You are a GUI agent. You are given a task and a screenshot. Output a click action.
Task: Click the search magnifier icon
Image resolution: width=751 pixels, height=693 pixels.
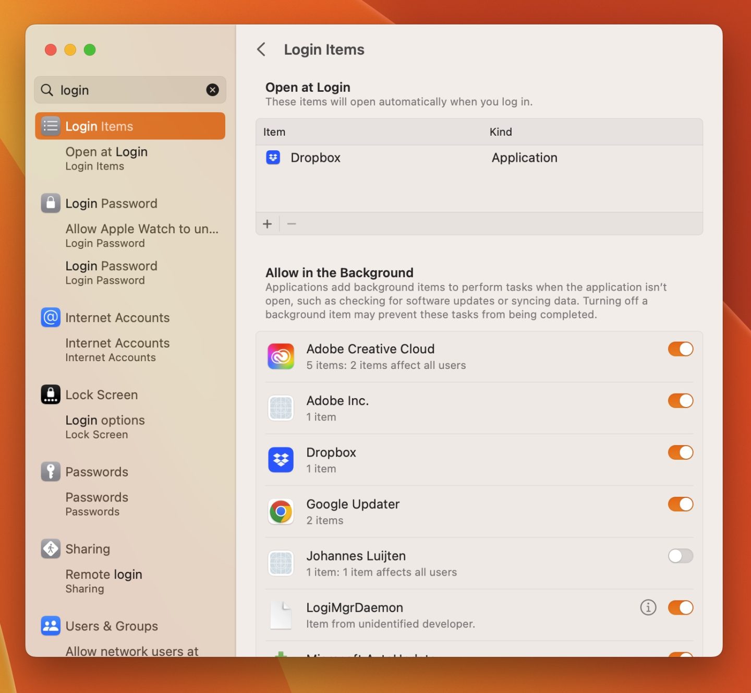(x=47, y=90)
